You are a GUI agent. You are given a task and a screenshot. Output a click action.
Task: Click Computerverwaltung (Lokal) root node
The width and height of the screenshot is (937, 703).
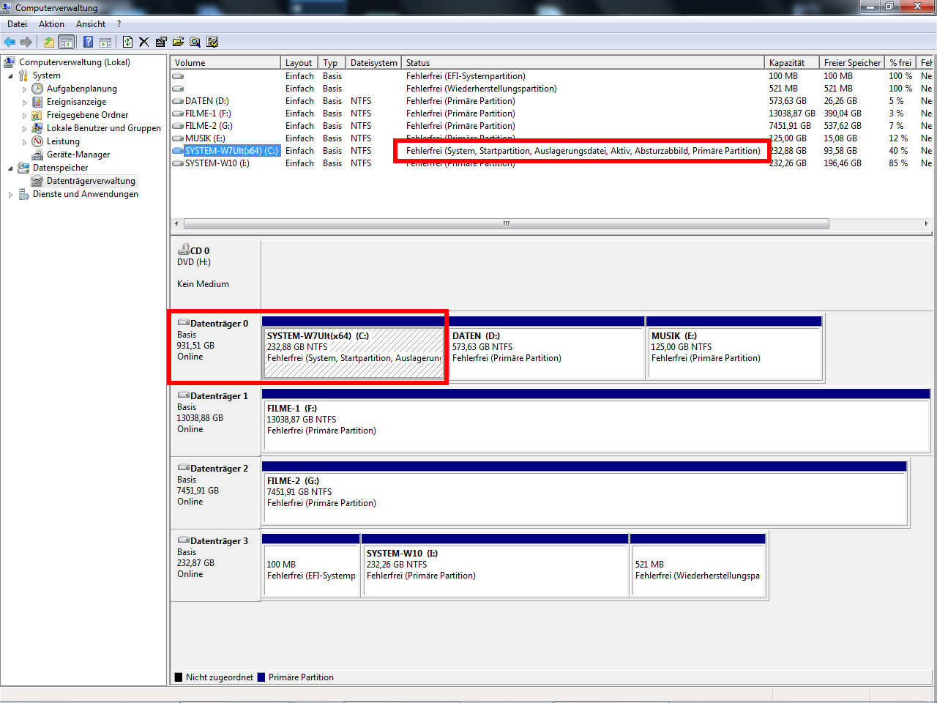[x=74, y=62]
